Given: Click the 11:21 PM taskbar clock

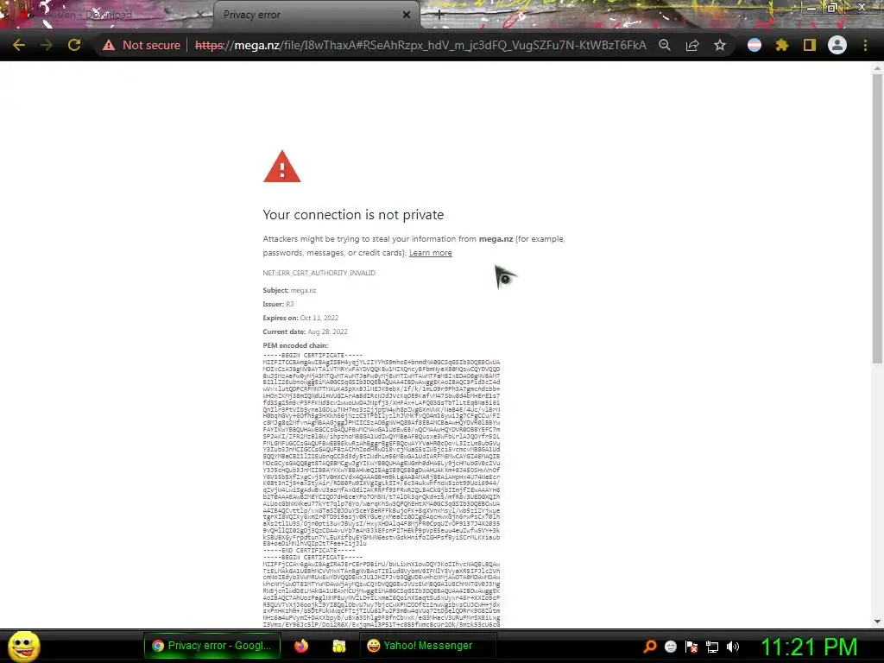Looking at the screenshot, I should (809, 647).
